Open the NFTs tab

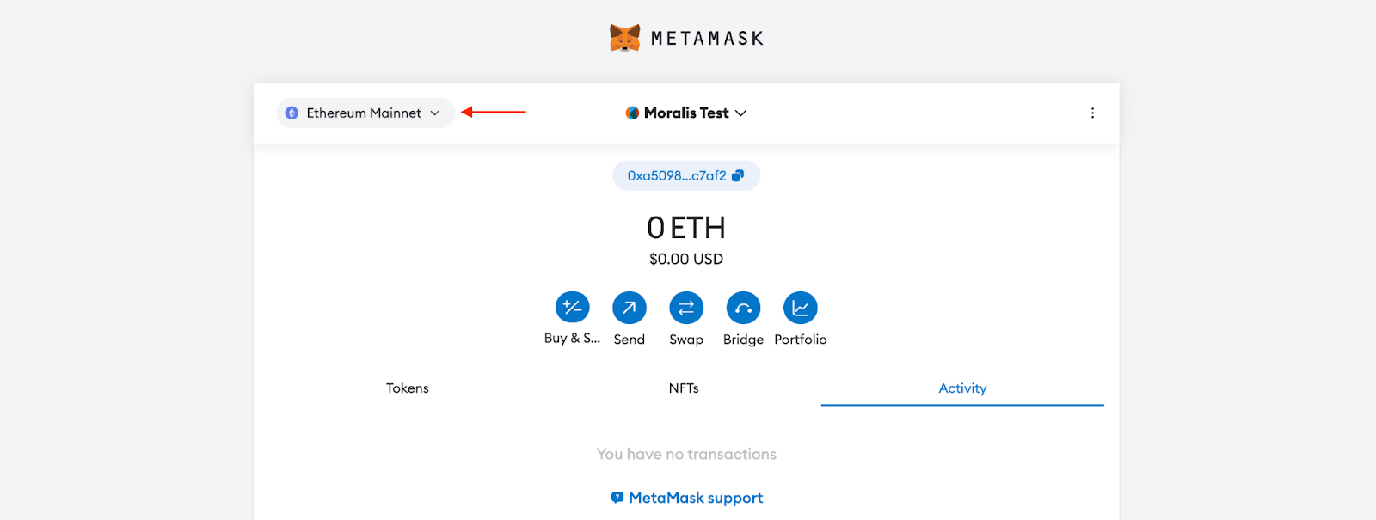point(685,388)
